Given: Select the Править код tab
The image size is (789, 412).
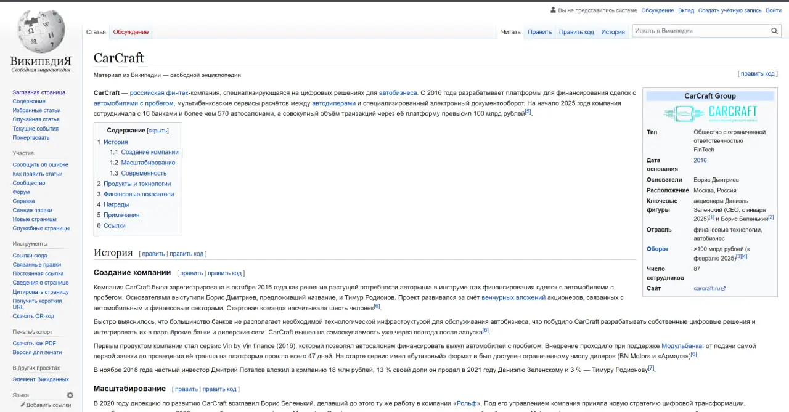Looking at the screenshot, I should click(576, 32).
